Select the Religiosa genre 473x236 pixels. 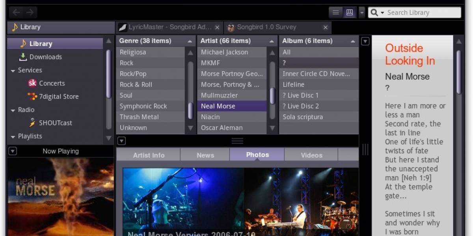[x=150, y=52]
